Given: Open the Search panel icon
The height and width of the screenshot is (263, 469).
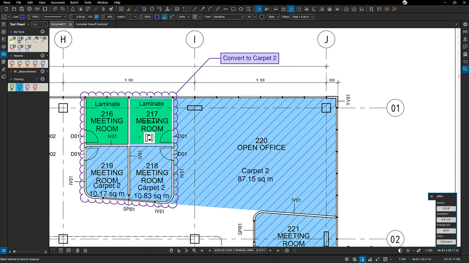Looking at the screenshot, I should [x=465, y=69].
